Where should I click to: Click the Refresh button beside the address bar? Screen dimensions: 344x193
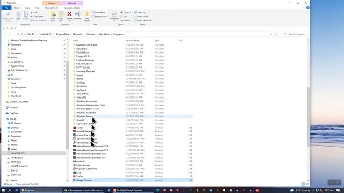coord(276,34)
